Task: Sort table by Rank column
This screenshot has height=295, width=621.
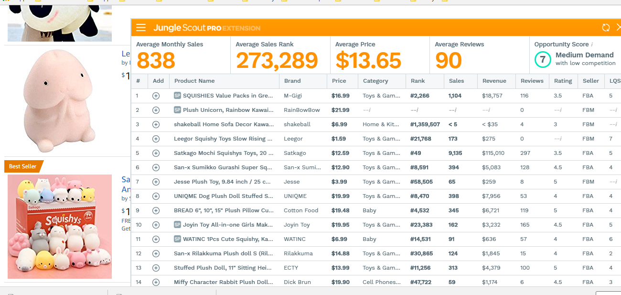Action: coord(418,81)
